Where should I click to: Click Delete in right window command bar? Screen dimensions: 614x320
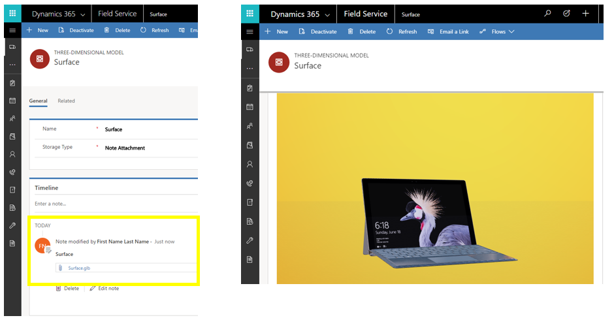pos(362,32)
